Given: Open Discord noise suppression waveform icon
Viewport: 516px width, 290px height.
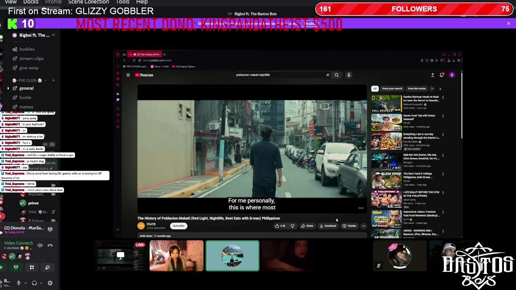Looking at the screenshot, I should (x=40, y=245).
